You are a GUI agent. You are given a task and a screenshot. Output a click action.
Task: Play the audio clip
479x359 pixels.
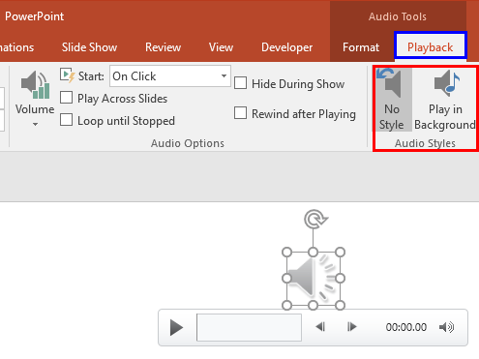click(176, 327)
